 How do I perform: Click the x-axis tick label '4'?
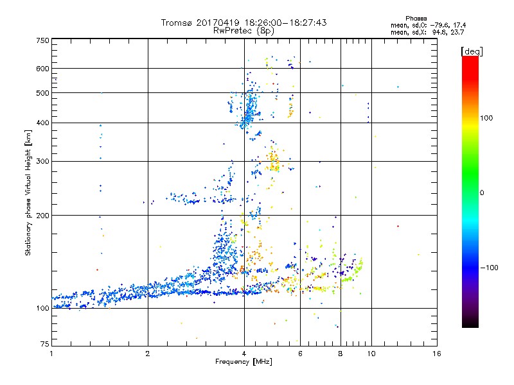pyautogui.click(x=244, y=354)
